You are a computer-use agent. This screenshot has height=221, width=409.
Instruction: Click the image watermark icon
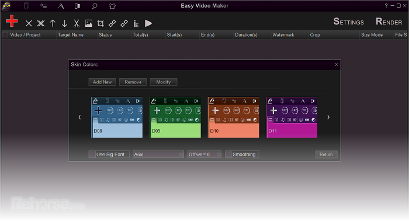click(x=89, y=23)
